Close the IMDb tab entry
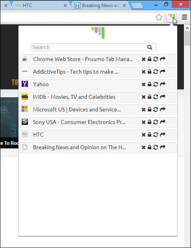Screen dimensions: 191x248 143,97
